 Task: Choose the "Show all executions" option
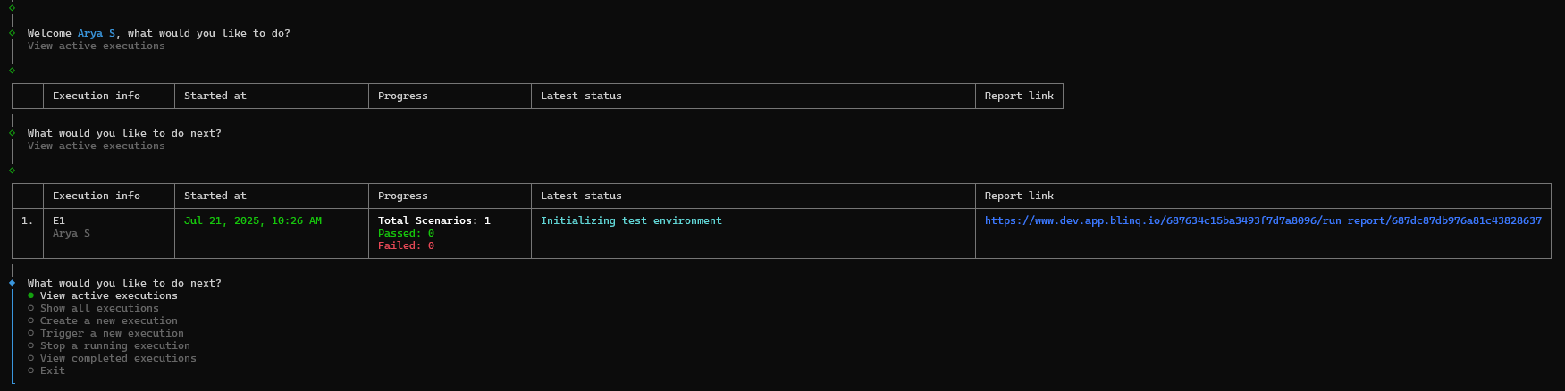99,308
